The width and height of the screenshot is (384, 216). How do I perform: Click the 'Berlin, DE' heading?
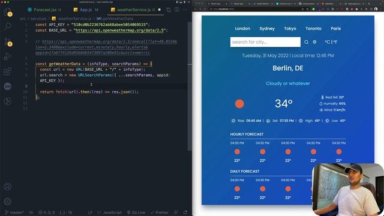tap(288, 68)
